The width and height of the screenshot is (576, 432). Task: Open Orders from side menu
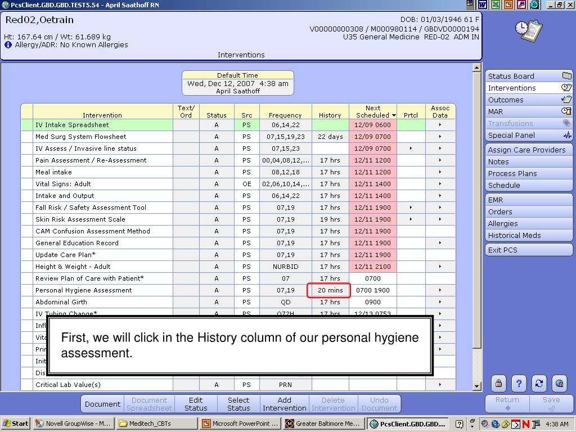coord(529,211)
